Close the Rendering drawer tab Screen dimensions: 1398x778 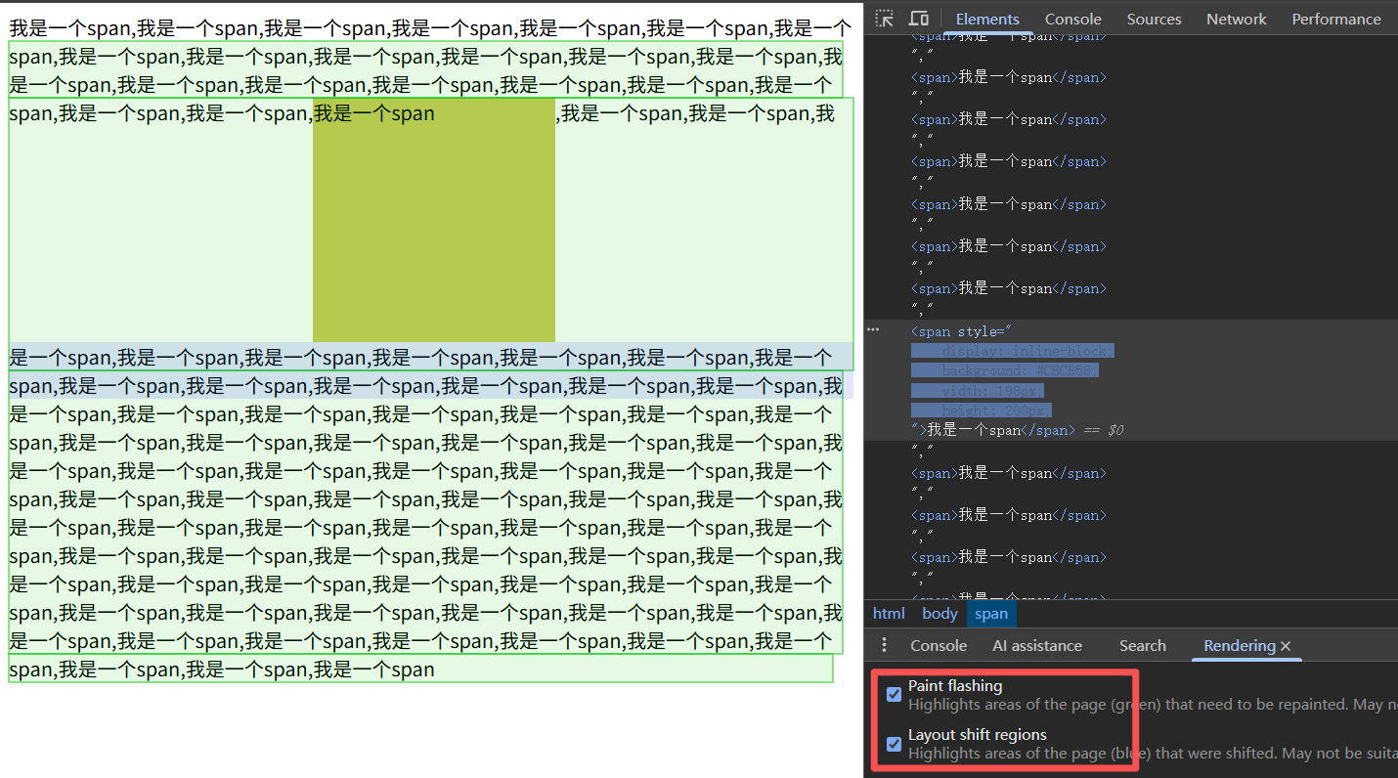click(1286, 646)
